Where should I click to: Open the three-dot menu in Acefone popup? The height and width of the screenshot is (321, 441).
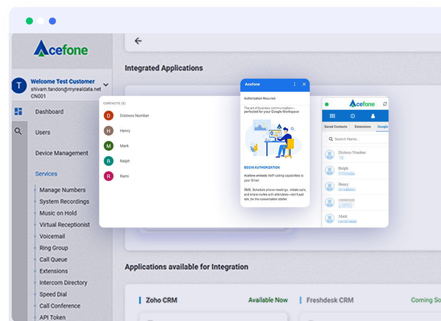click(294, 84)
